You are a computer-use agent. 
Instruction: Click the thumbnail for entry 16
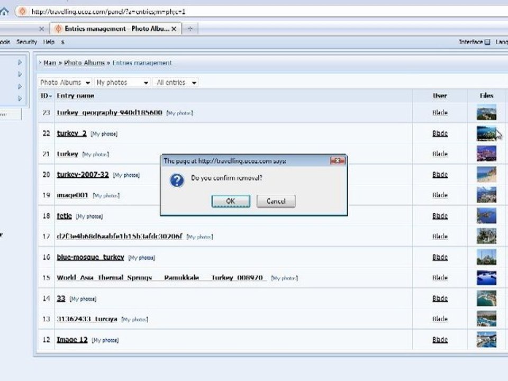pyautogui.click(x=486, y=257)
